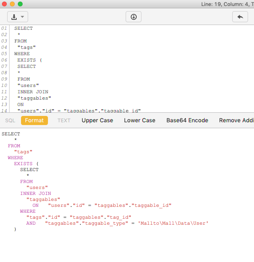This screenshot has height=262, width=254.
Task: Click Upper Case action
Action: [x=97, y=120]
